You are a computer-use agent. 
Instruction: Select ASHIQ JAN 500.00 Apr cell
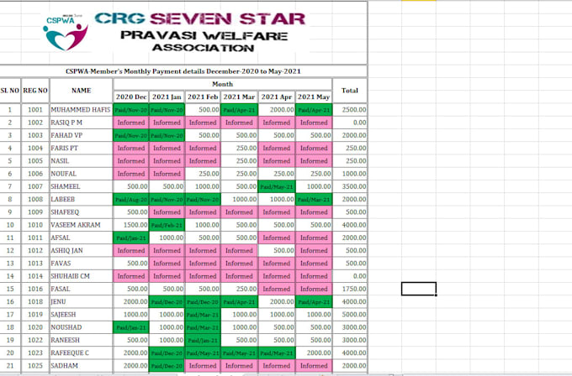pos(277,250)
